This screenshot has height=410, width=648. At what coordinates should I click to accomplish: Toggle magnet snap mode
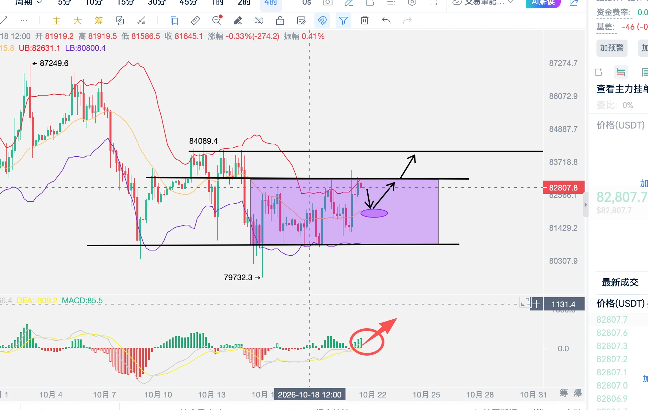pos(322,21)
